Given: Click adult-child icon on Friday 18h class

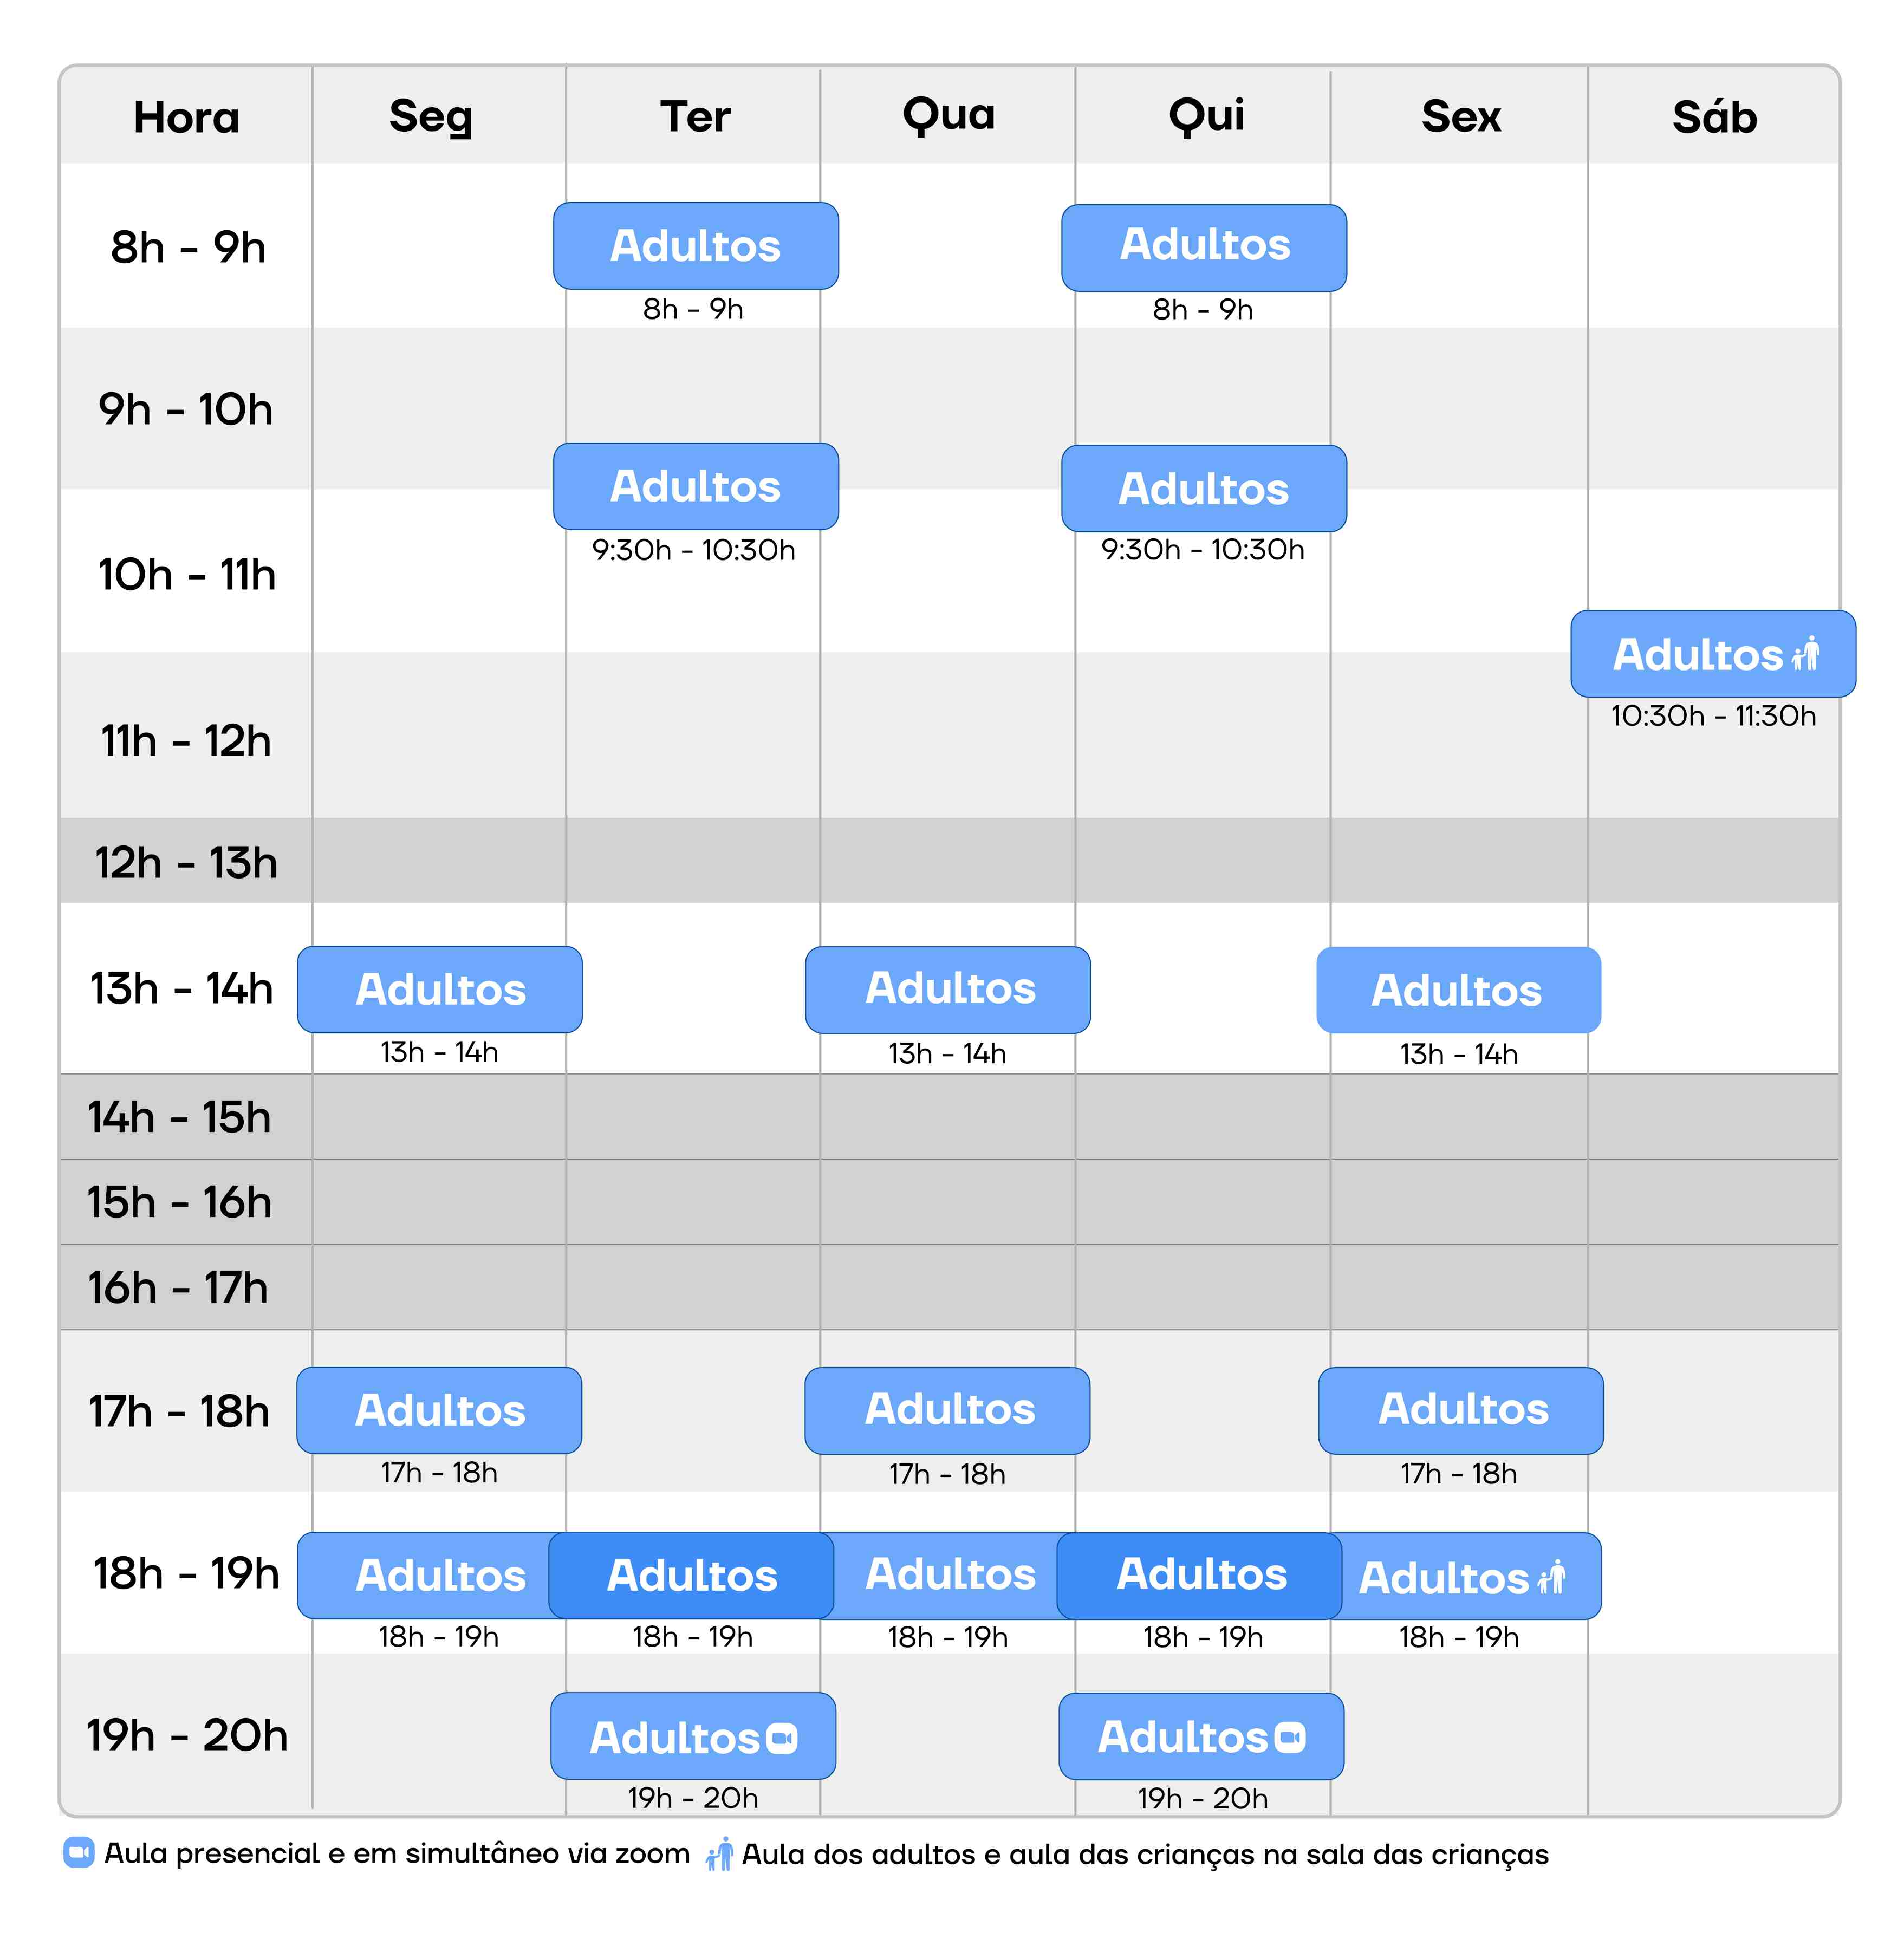Looking at the screenshot, I should point(1552,1577).
